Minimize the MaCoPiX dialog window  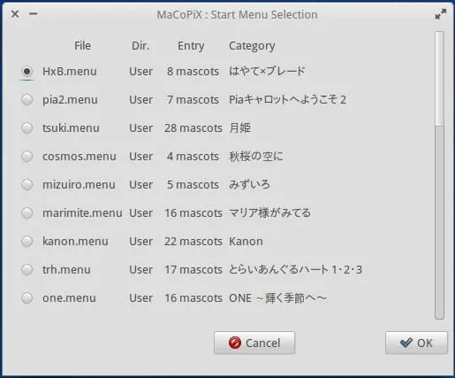[x=34, y=13]
